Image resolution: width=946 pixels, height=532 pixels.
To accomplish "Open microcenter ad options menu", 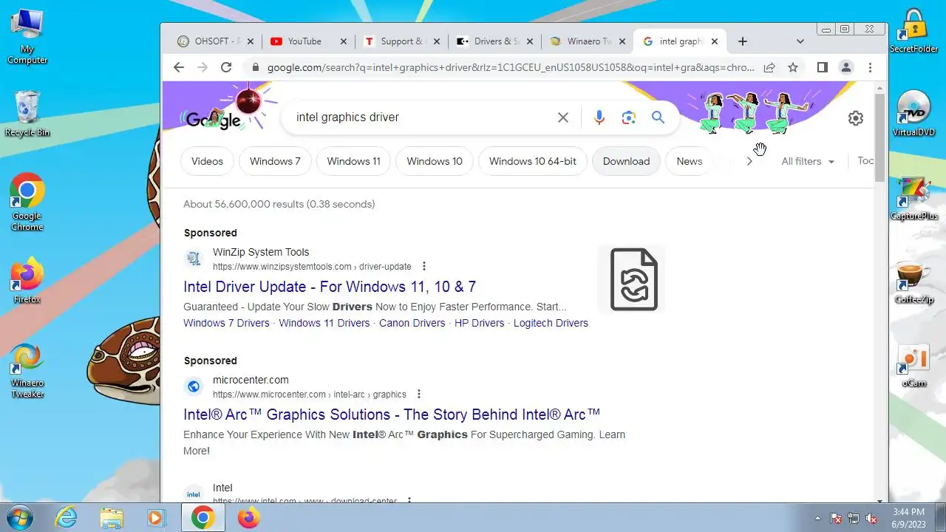I will [419, 394].
